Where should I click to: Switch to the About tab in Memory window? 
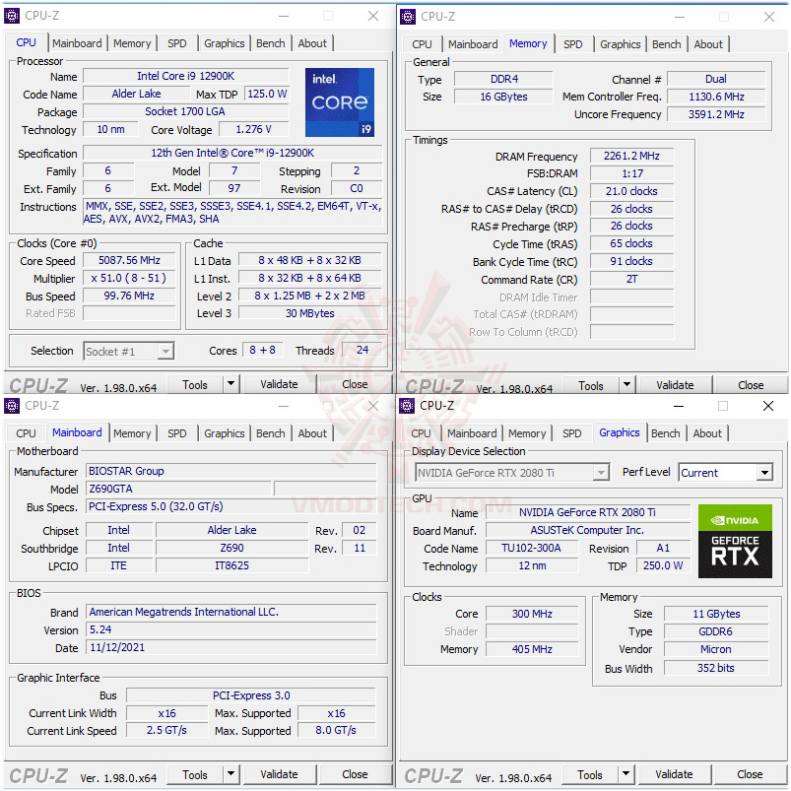708,43
